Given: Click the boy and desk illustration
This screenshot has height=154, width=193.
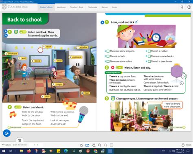Looking at the screenshot, I should coord(147,36).
